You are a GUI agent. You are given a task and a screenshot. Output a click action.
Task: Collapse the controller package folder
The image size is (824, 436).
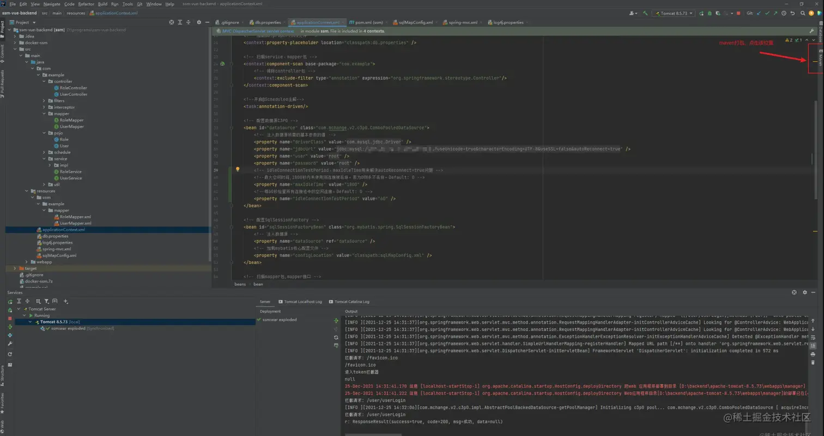click(x=44, y=81)
